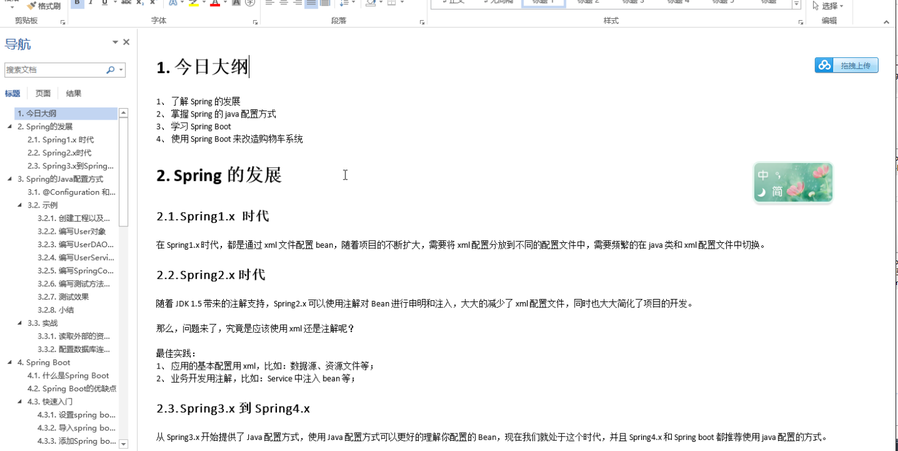Click the distributed alignment icon

click(325, 2)
